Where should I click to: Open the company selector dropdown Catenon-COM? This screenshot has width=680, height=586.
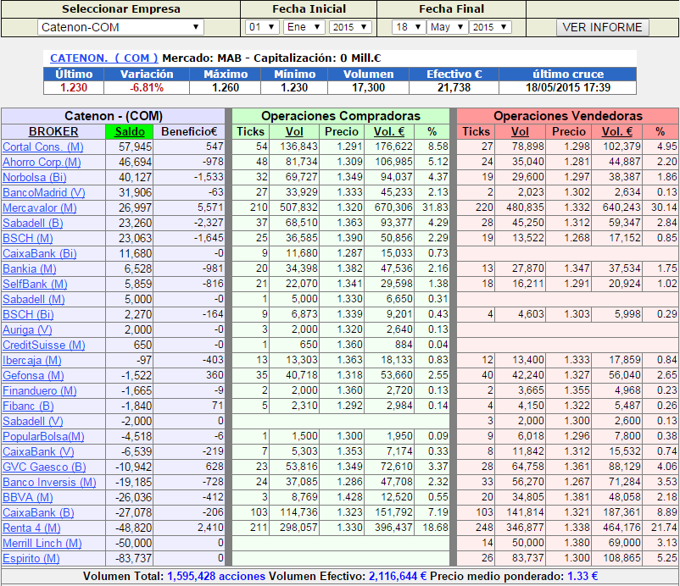click(120, 27)
